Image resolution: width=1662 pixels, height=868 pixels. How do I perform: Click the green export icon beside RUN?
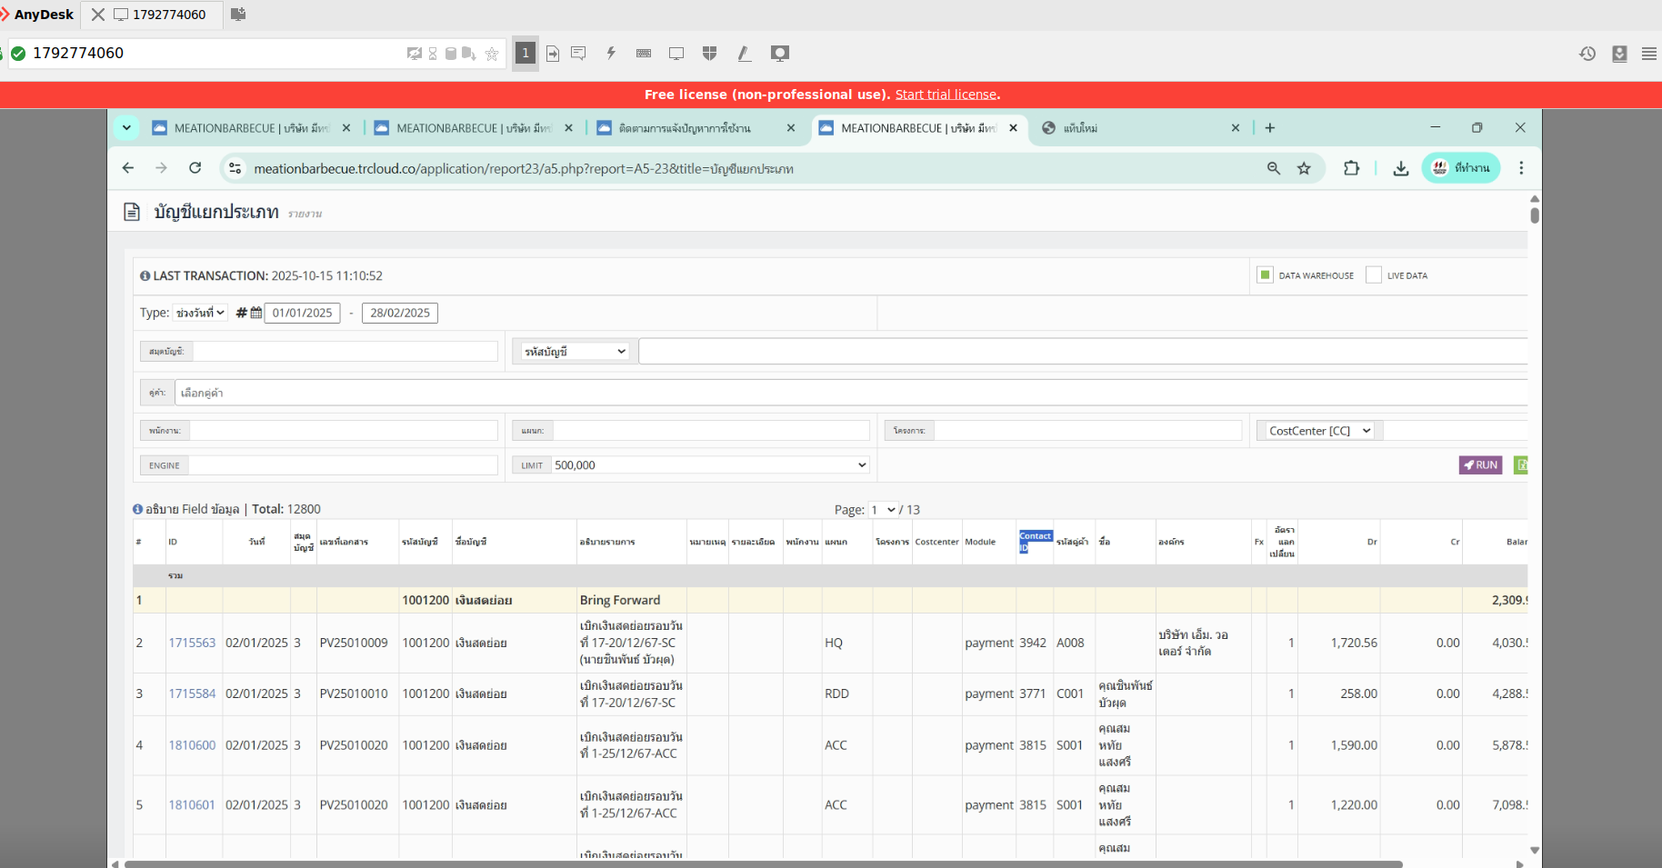pyautogui.click(x=1521, y=465)
